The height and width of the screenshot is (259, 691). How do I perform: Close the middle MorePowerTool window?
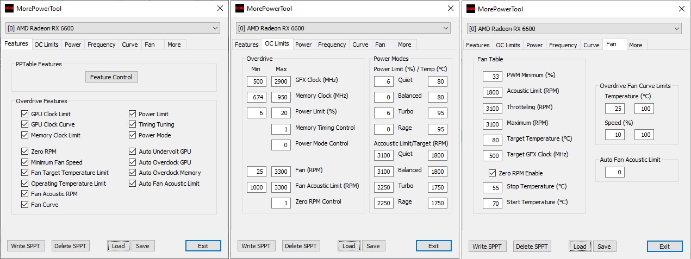[450, 8]
